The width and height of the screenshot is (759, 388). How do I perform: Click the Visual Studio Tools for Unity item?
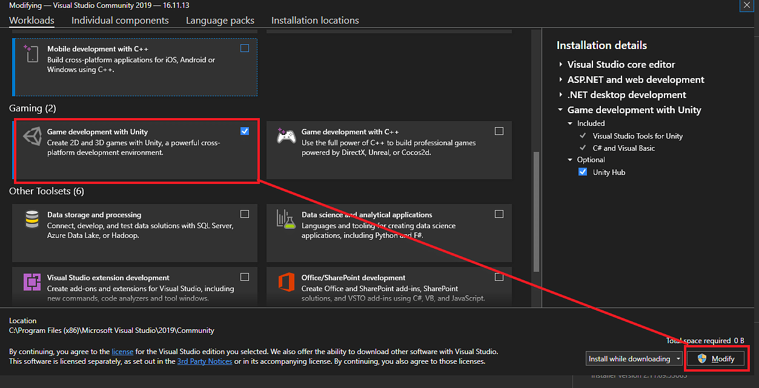[638, 136]
